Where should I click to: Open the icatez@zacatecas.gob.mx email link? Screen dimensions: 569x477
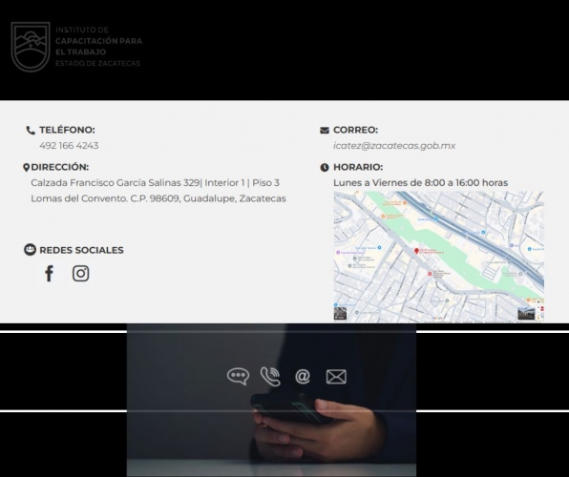coord(394,145)
